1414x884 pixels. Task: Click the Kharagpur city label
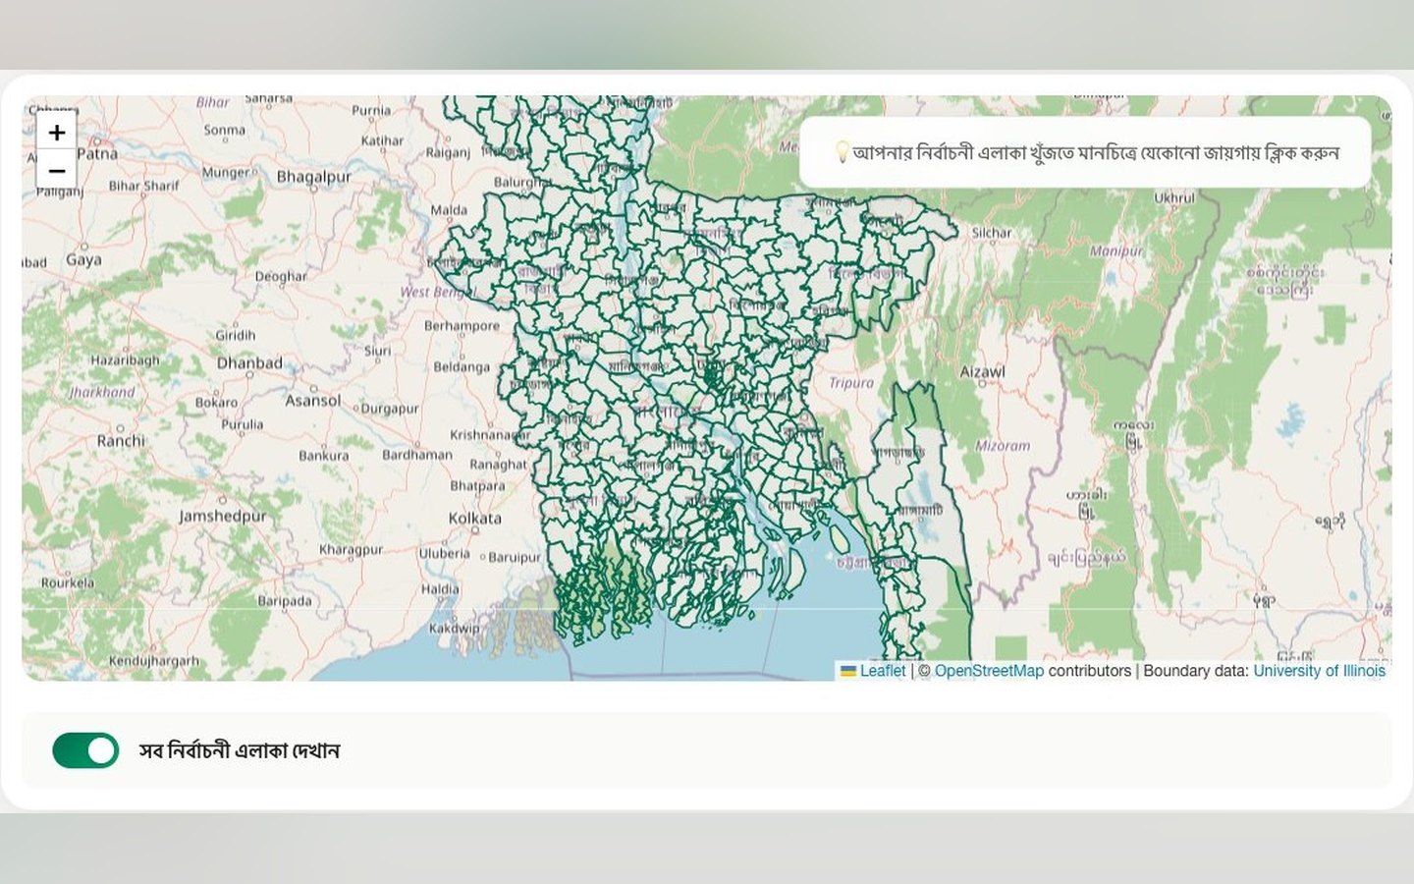pos(351,550)
